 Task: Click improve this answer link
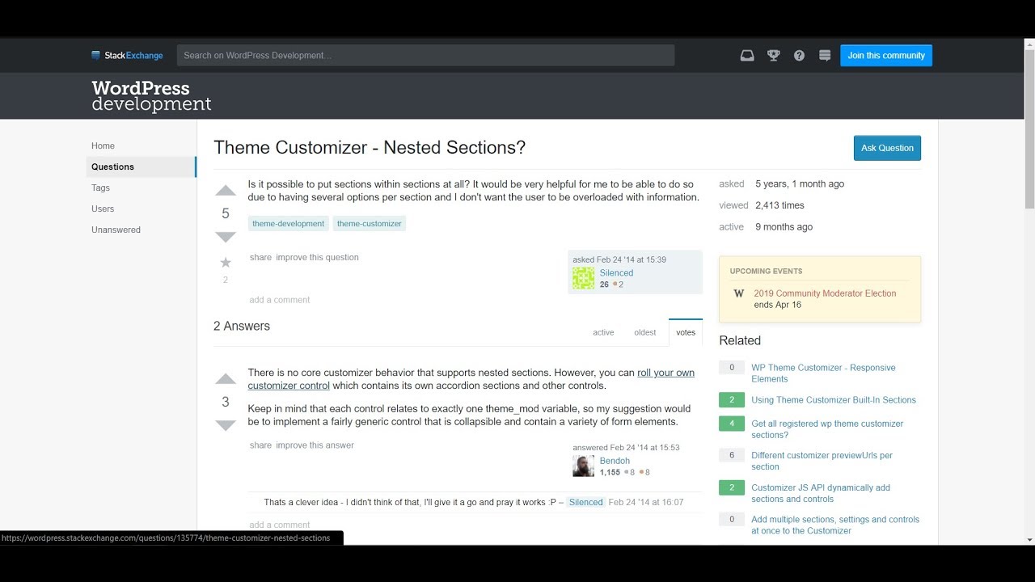coord(315,445)
